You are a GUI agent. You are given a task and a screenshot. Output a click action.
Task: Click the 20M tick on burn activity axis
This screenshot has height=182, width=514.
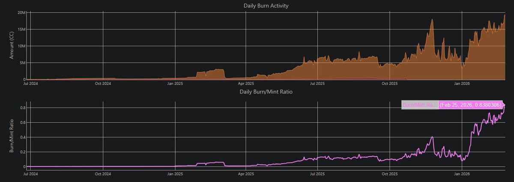click(21, 13)
